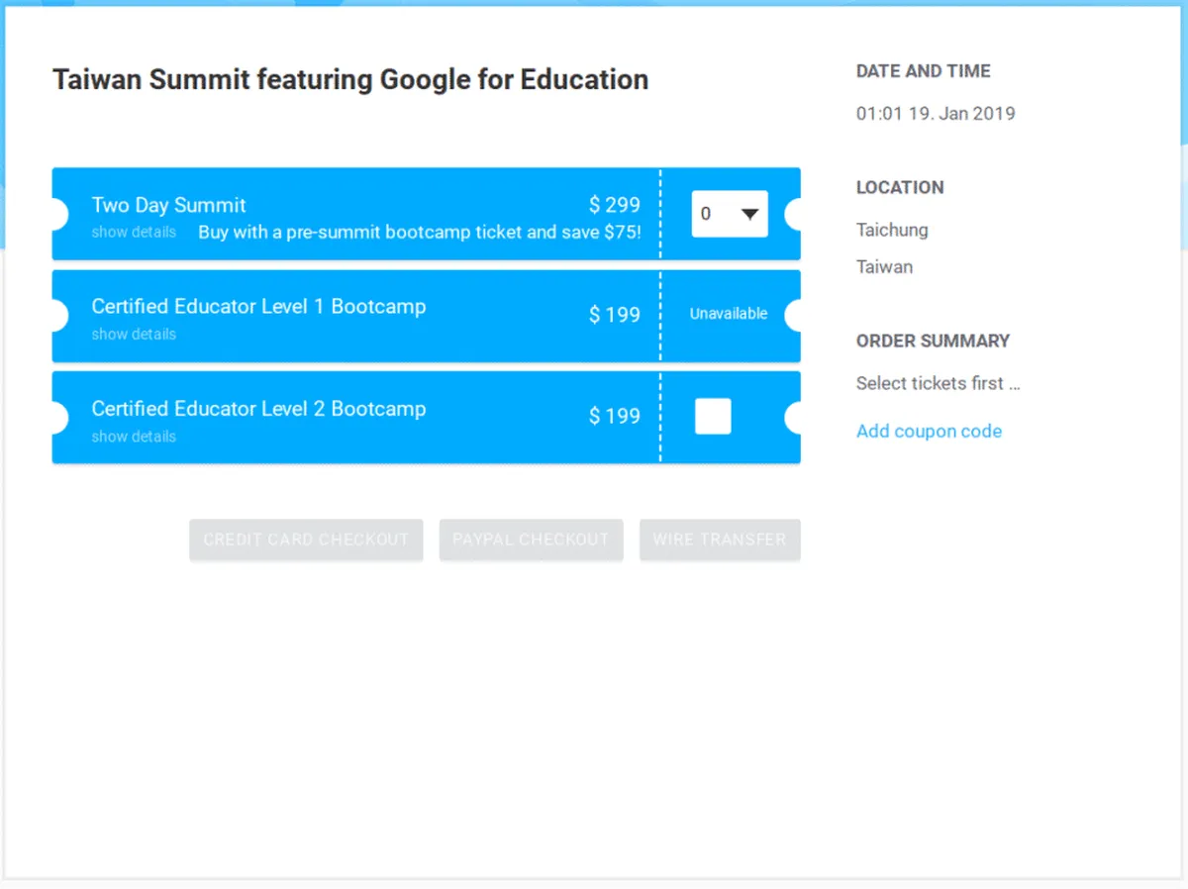The image size is (1188, 889).
Task: Click the Unavailable label on Level 1 Bootcamp
Action: (729, 314)
